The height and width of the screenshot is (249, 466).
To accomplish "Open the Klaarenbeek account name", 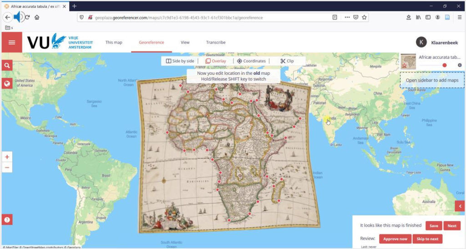I will point(444,42).
